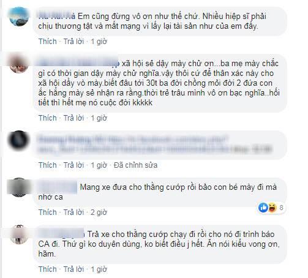Click the laughing haha reaction emoji
The image size is (308, 278).
click(272, 208)
